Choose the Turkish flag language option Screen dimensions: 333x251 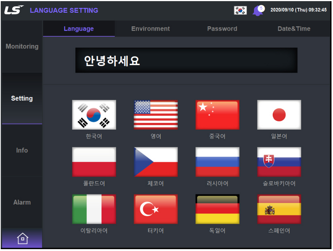(156, 209)
